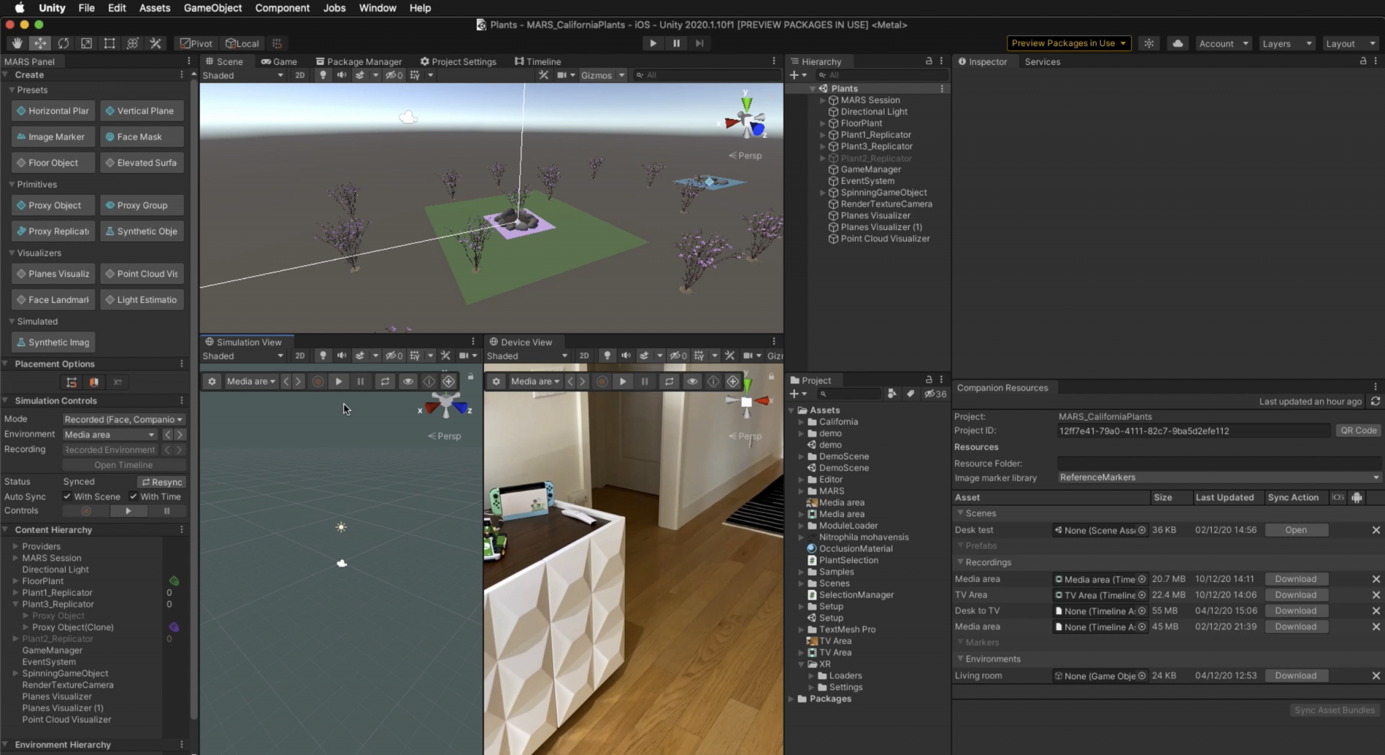Select the Rotate tool in toolbar
1385x755 pixels.
pos(63,43)
